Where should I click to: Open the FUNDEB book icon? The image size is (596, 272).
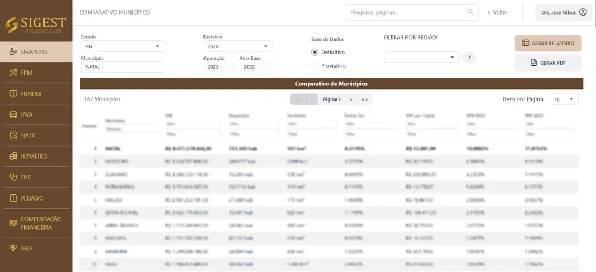pyautogui.click(x=13, y=93)
